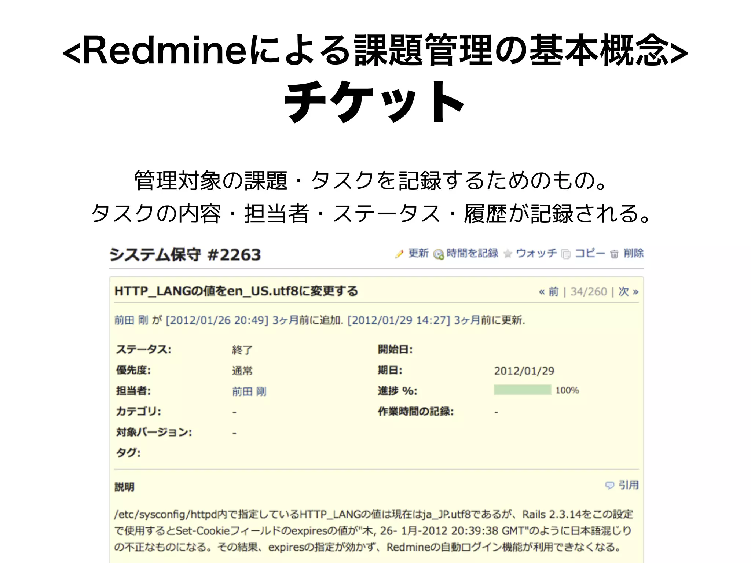
Task: Click the ticket title HTTP_LANGの値をen_US.utf8に変更する
Action: click(x=236, y=291)
